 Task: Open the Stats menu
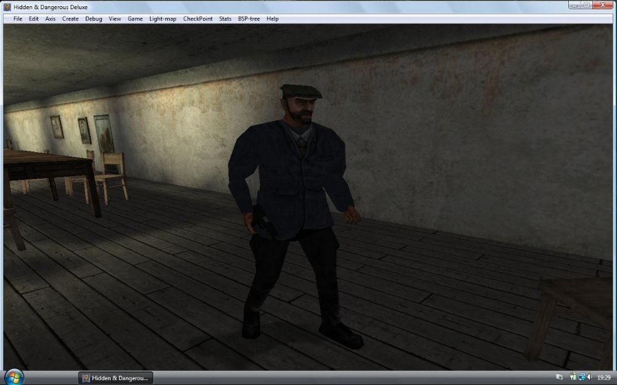coord(225,19)
